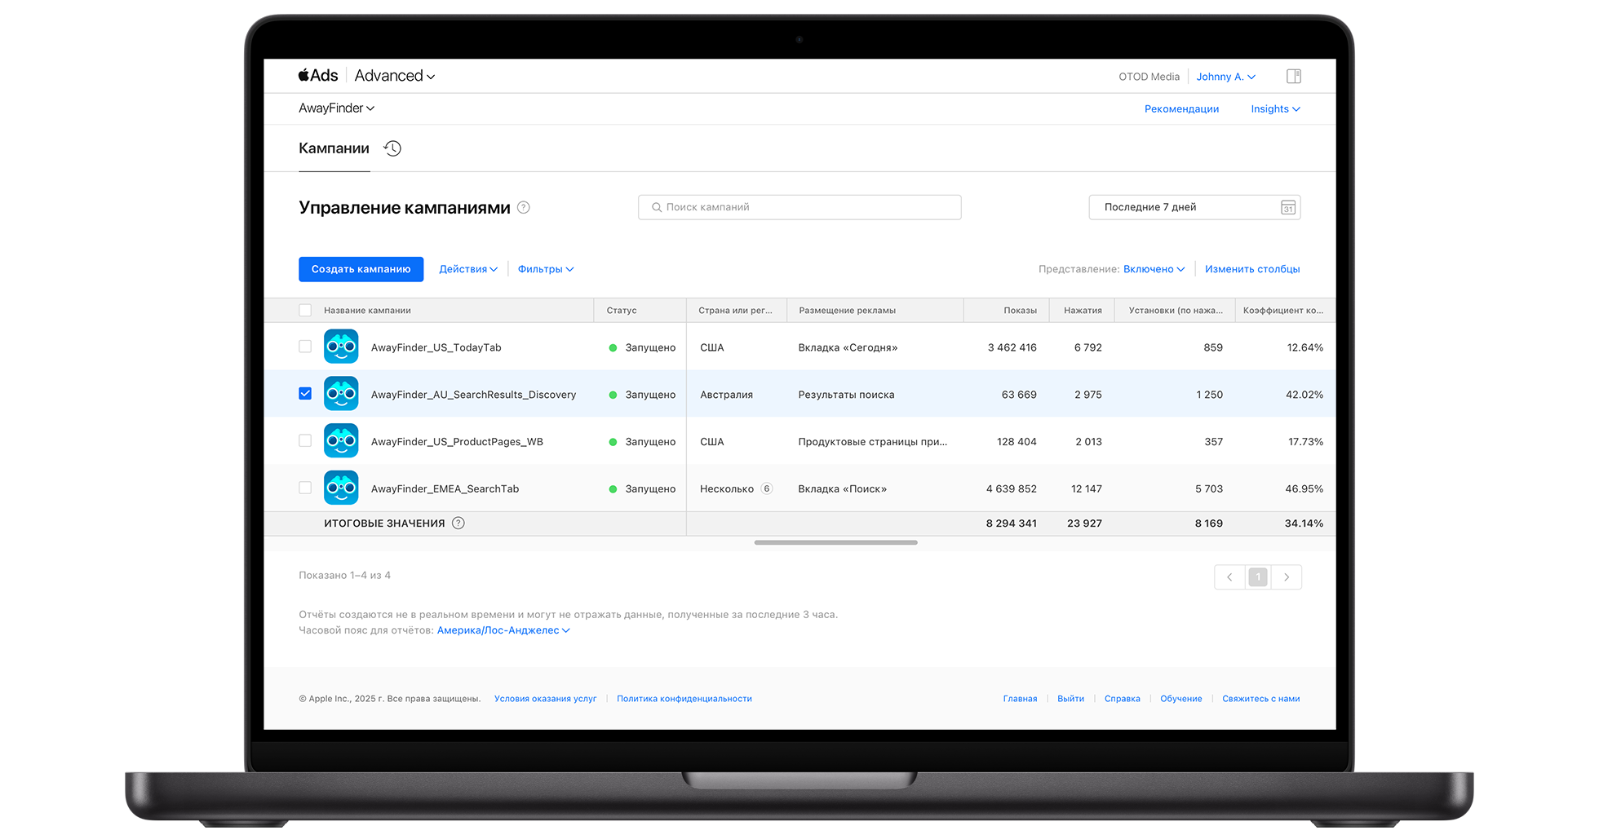Click help icon beside Управление кампаниями heading
The image size is (1599, 835).
point(524,208)
